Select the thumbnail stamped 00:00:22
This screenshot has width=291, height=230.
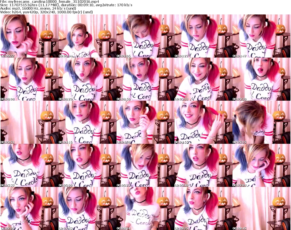point(29,36)
